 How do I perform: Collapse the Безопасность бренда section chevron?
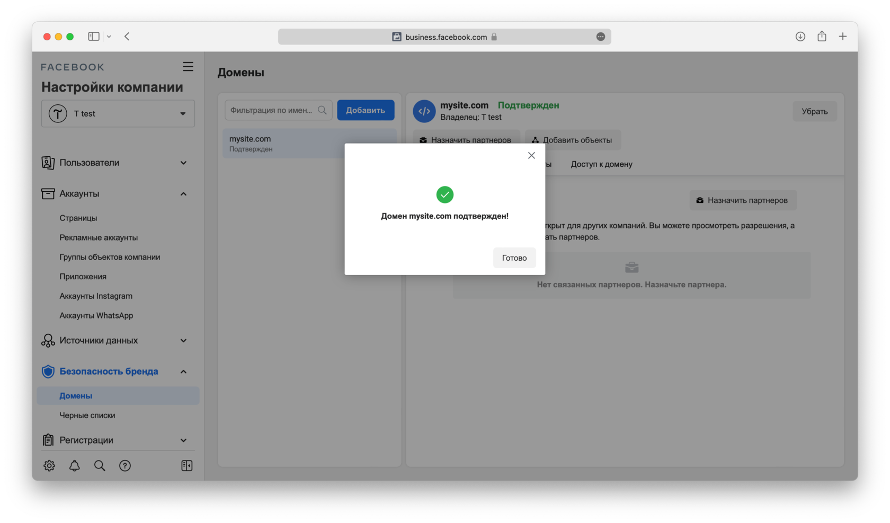[183, 371]
